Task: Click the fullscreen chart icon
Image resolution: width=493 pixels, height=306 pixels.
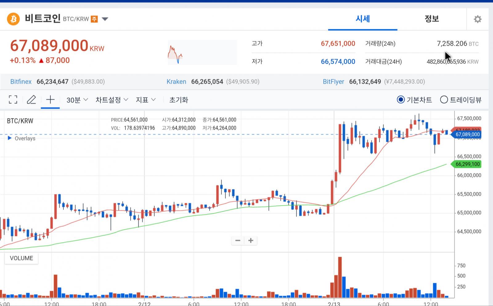Action: pos(13,100)
